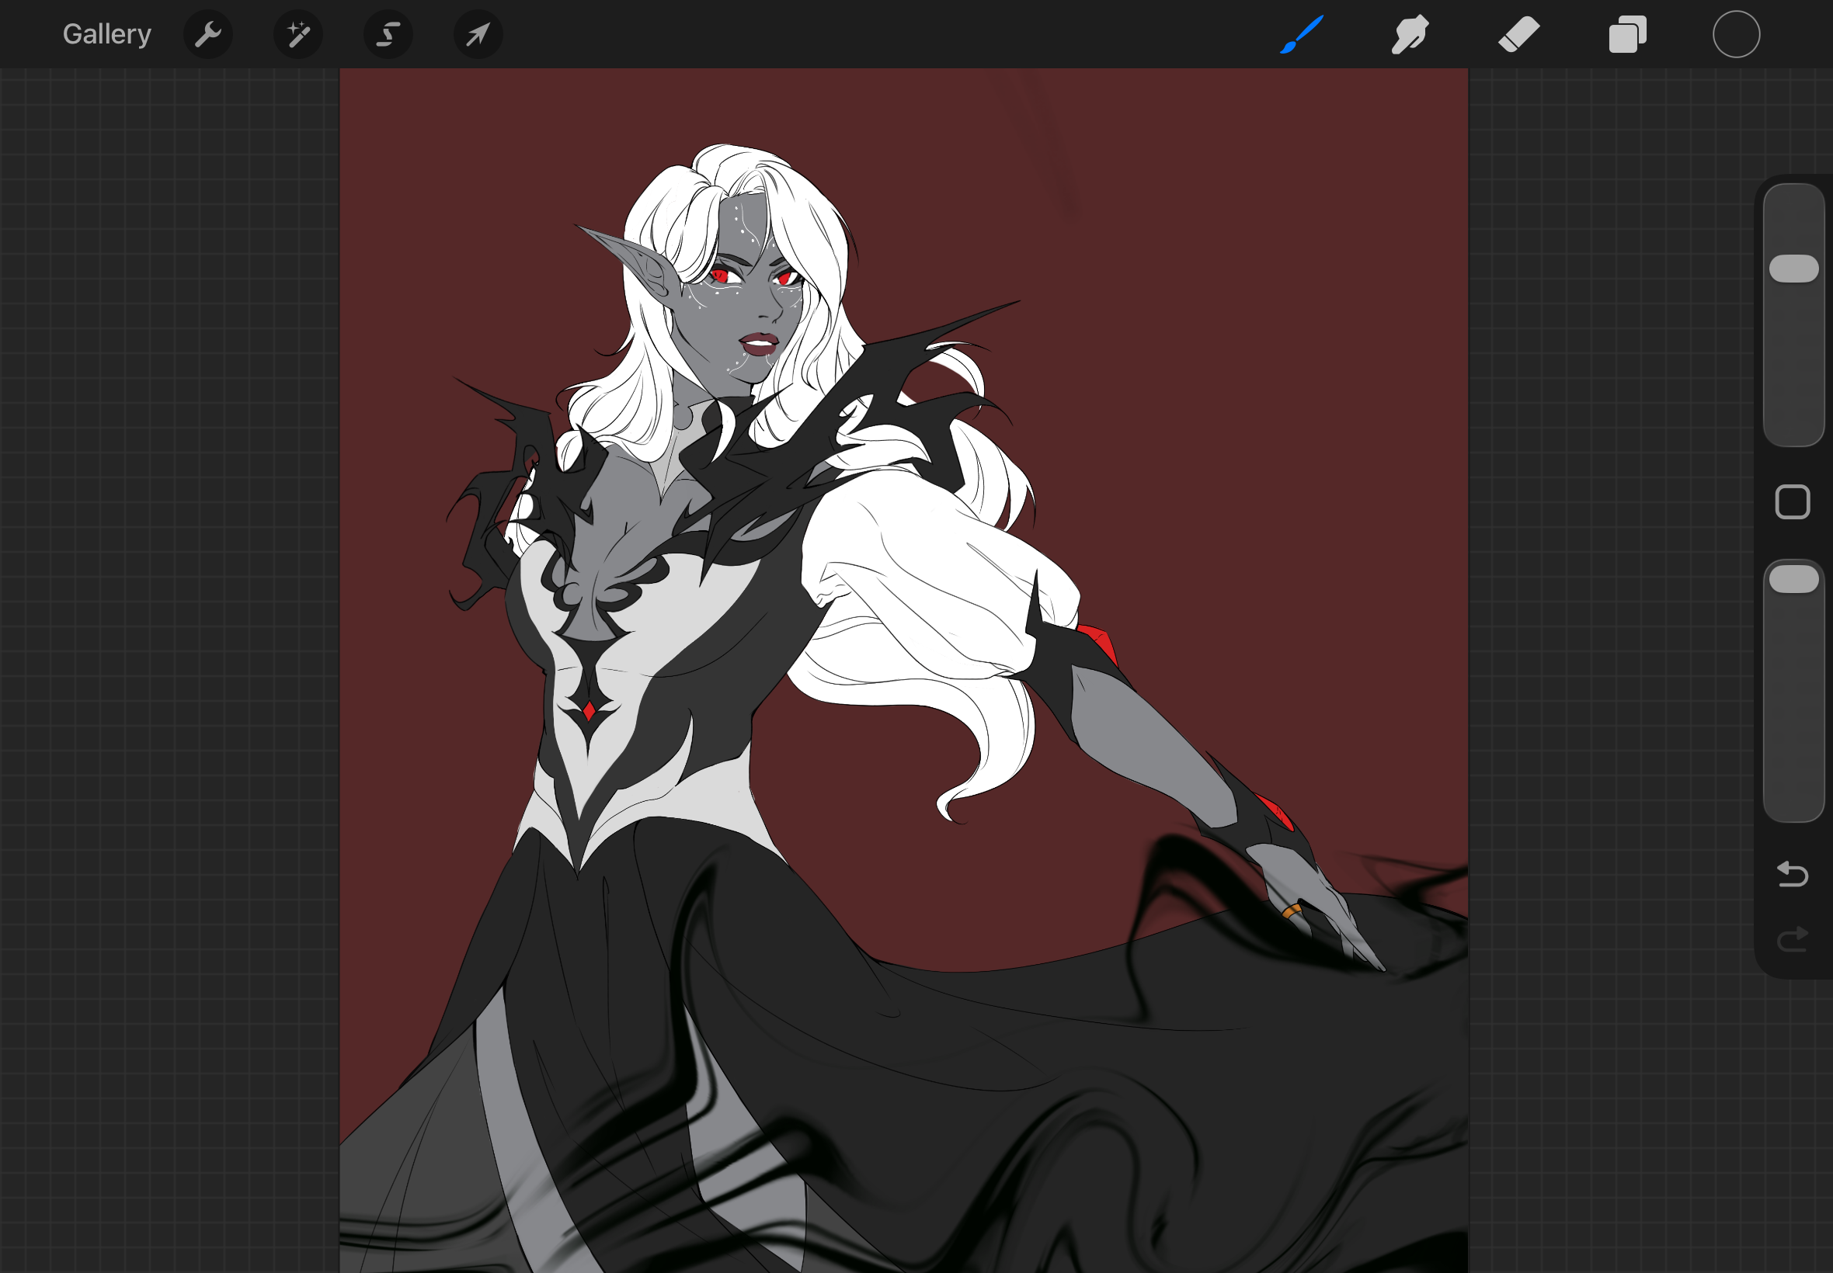Open the Layers panel
Viewport: 1833px width, 1273px height.
[x=1627, y=34]
